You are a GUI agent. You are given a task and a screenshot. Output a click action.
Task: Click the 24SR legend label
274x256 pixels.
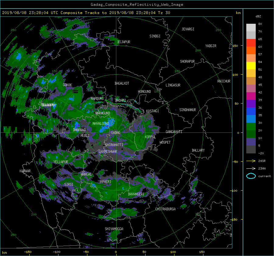click(x=262, y=161)
